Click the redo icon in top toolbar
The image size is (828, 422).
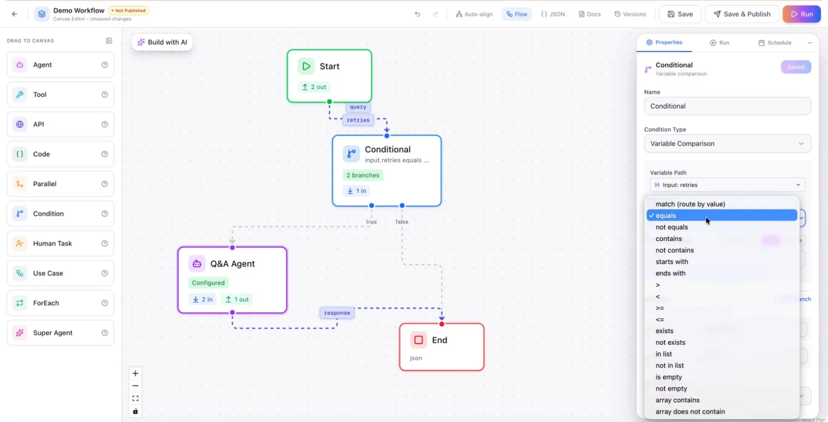[436, 14]
